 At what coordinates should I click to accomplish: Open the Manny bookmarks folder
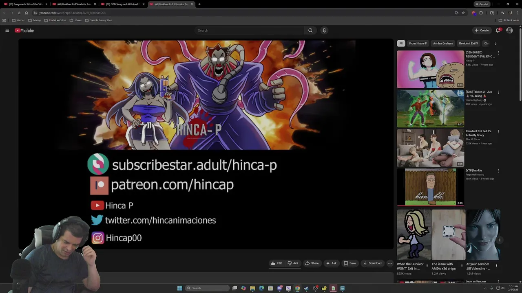35,20
